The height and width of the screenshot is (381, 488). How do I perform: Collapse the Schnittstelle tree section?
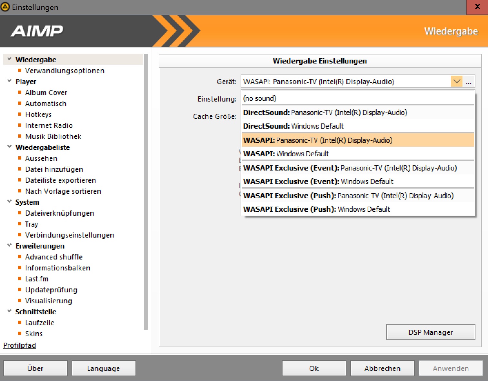pos(9,311)
